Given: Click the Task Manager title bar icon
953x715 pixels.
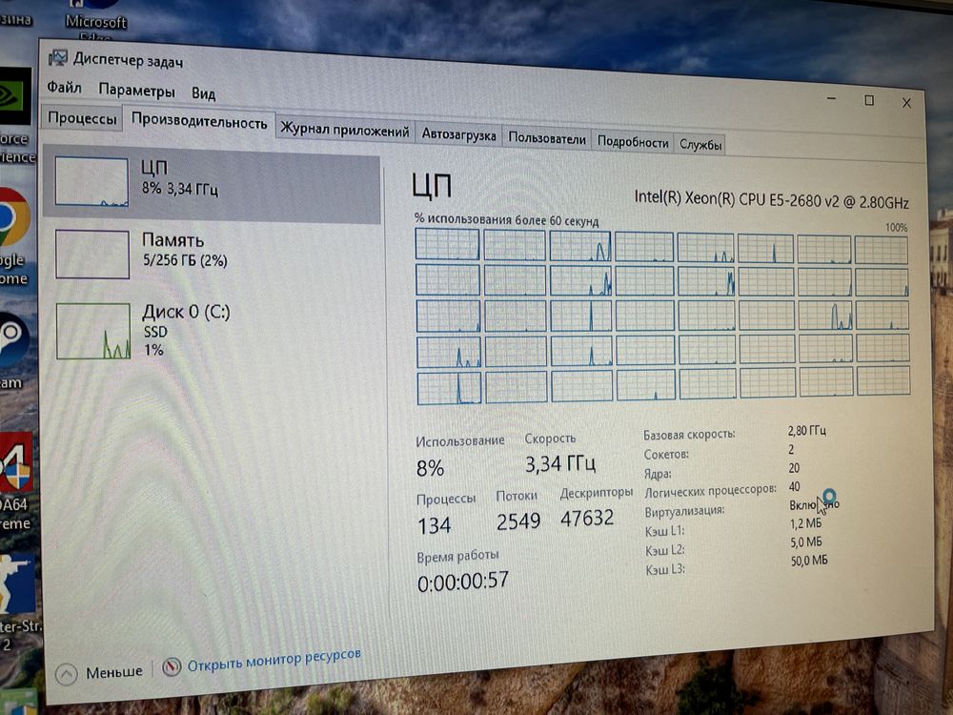Looking at the screenshot, I should 58,58.
